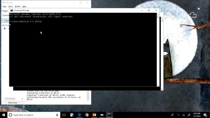Click the search box microphone icon

pos(57,115)
